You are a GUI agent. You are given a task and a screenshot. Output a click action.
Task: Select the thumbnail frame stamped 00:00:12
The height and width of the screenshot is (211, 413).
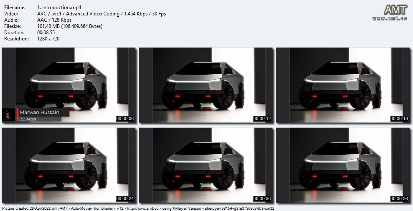click(x=206, y=85)
